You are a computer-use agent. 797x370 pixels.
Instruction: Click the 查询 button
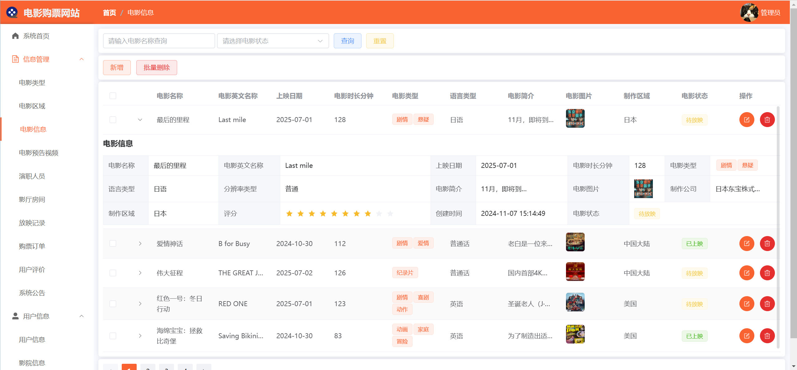point(347,41)
